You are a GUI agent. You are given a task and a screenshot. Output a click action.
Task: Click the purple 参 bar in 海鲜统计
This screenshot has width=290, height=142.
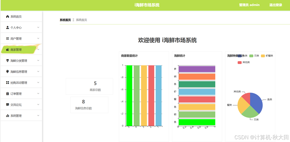tap(197, 69)
